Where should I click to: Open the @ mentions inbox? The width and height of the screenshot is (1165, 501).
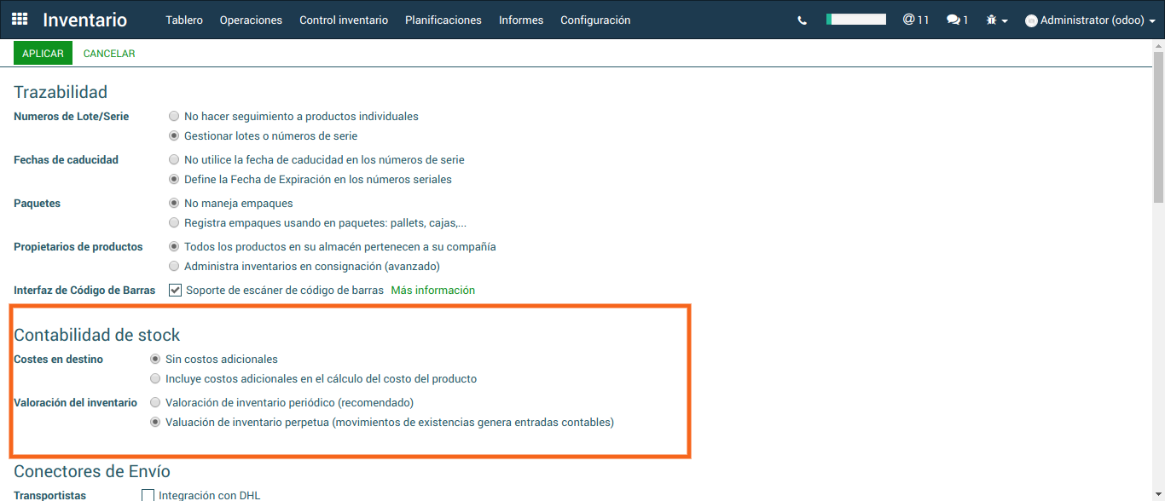[915, 20]
